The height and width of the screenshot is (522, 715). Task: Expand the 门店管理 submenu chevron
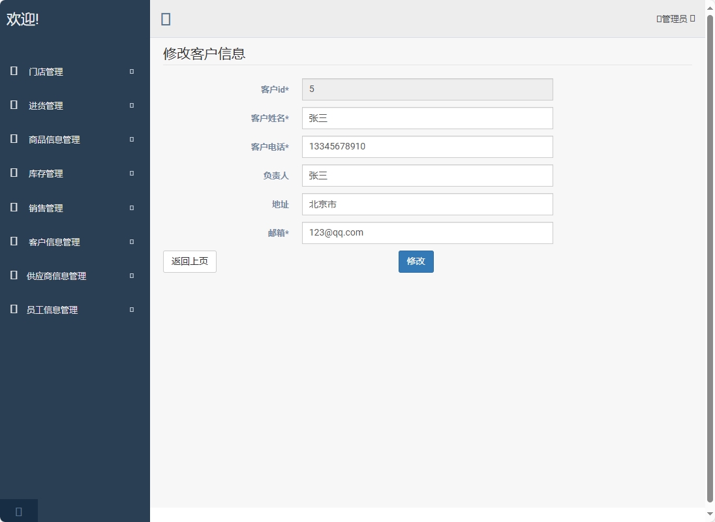pyautogui.click(x=131, y=72)
